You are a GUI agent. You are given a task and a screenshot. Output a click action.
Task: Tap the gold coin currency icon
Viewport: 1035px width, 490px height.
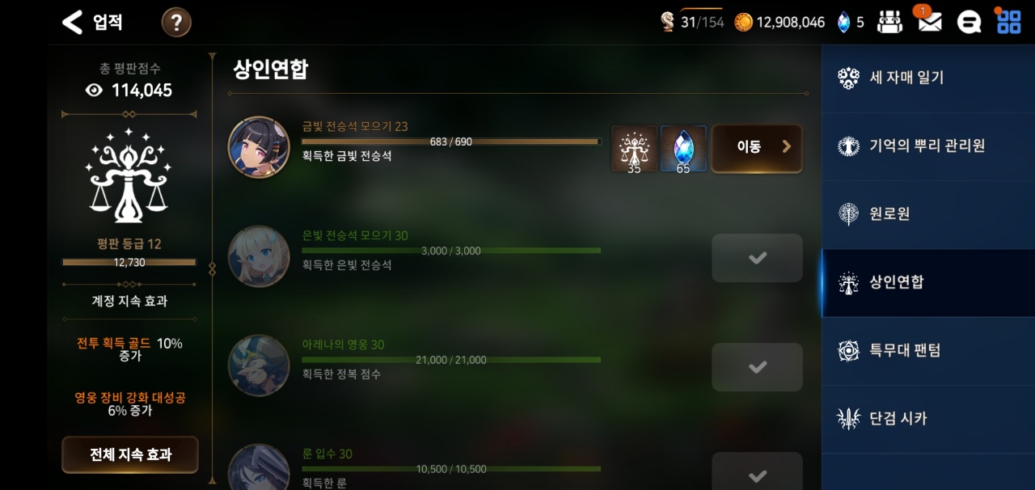743,22
